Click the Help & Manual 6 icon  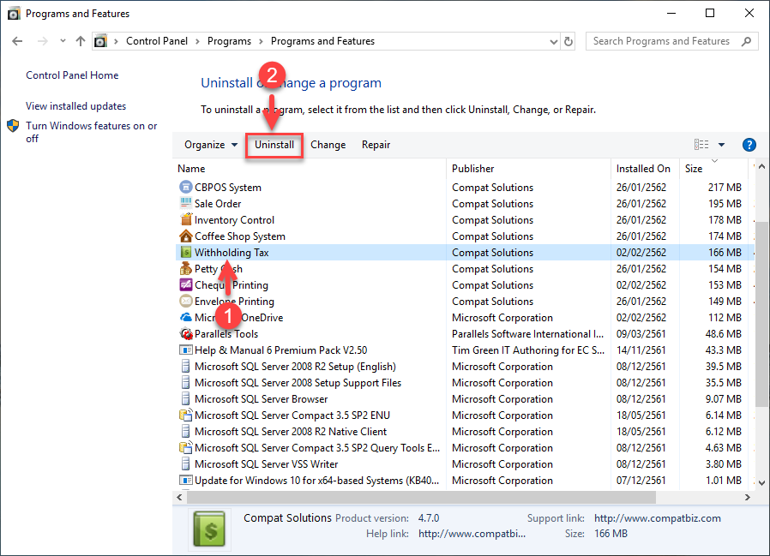click(x=185, y=350)
